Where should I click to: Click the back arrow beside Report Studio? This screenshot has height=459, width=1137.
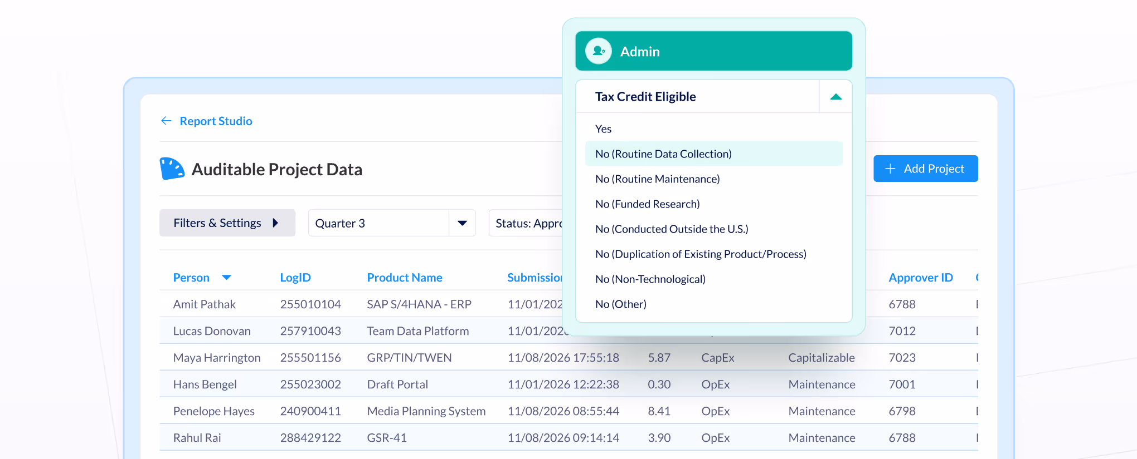tap(166, 121)
